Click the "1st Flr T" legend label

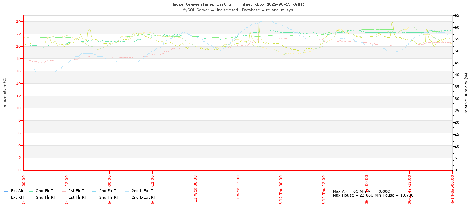coord(76,191)
